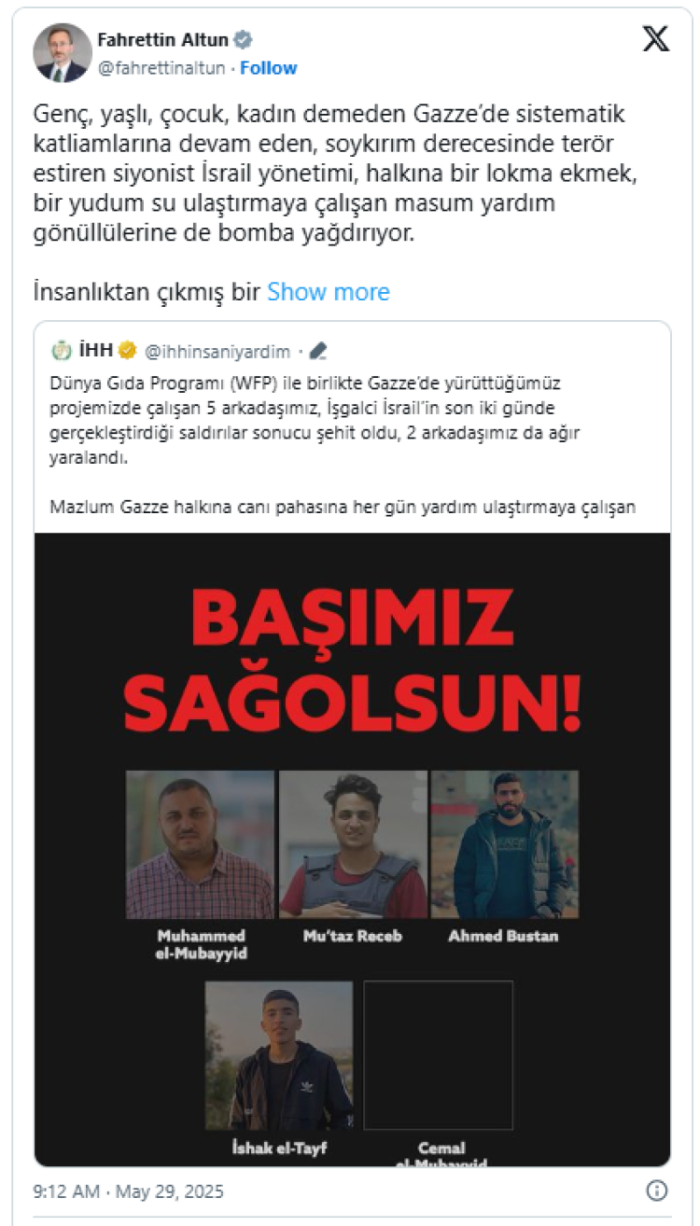Open the @fahrettinaltun handle link
This screenshot has width=700, height=1226.
coord(164,68)
